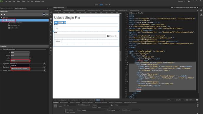Viewport: 203px width, 114px height.
Task: Toggle the App Structure eye view button
Action: (x=44, y=15)
